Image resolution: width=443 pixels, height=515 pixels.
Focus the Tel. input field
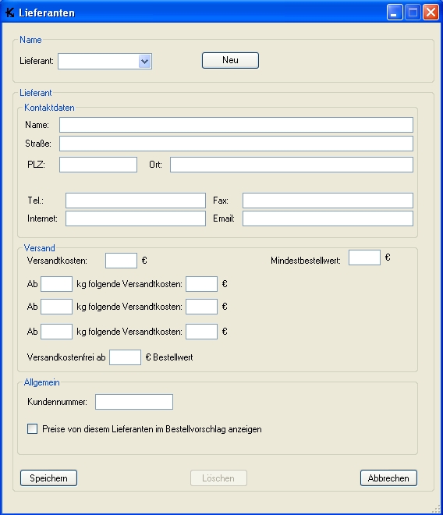click(x=136, y=201)
